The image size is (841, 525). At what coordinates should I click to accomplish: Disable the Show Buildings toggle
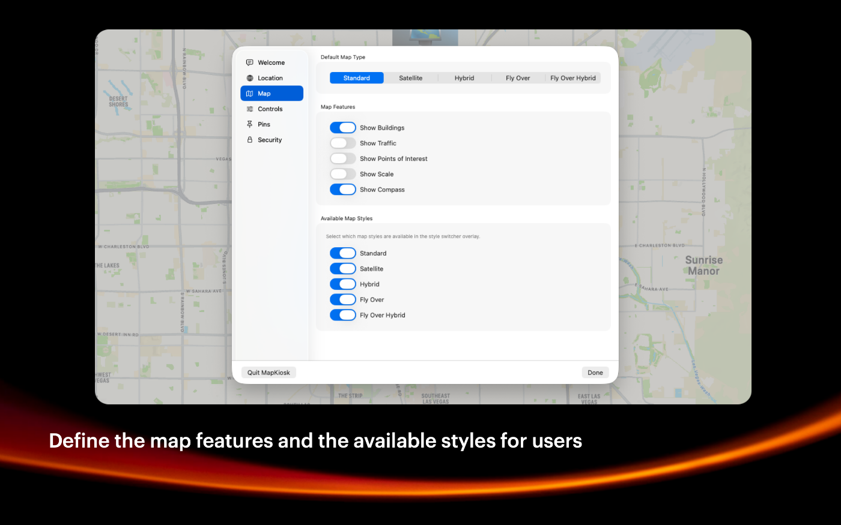pyautogui.click(x=343, y=128)
